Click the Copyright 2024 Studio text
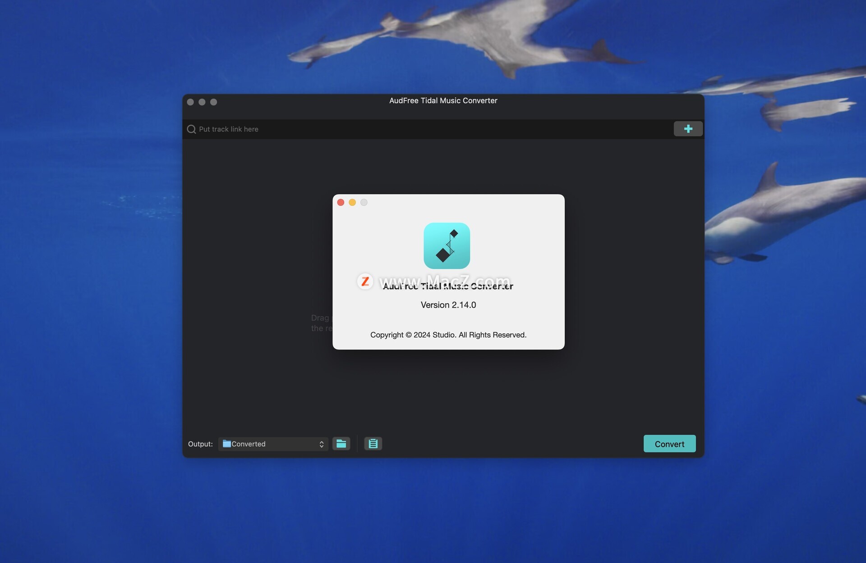866x563 pixels. pos(448,335)
